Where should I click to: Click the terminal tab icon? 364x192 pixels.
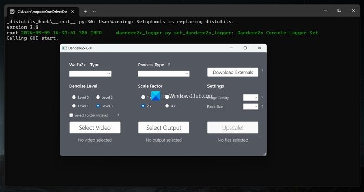[x=12, y=11]
